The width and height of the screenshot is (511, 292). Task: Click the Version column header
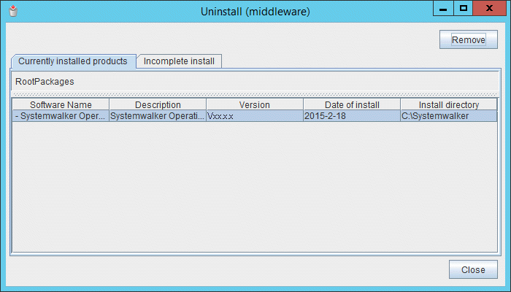click(x=254, y=105)
